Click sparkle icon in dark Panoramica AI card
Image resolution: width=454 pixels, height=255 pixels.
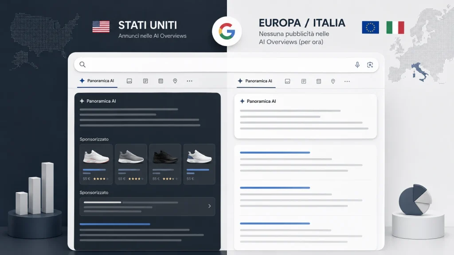point(82,101)
